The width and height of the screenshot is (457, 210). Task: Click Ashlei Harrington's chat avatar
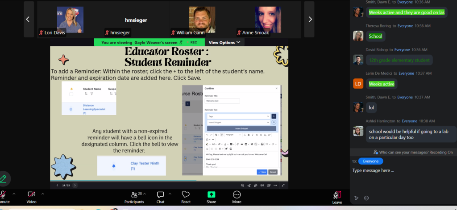click(358, 131)
